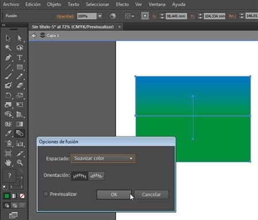Open the Ventana menu

(x=157, y=4)
